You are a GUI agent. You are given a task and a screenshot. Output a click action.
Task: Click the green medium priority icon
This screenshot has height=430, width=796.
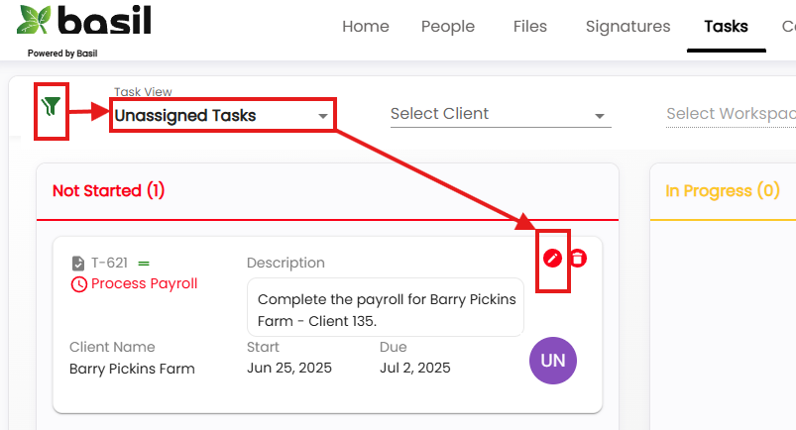click(x=144, y=264)
